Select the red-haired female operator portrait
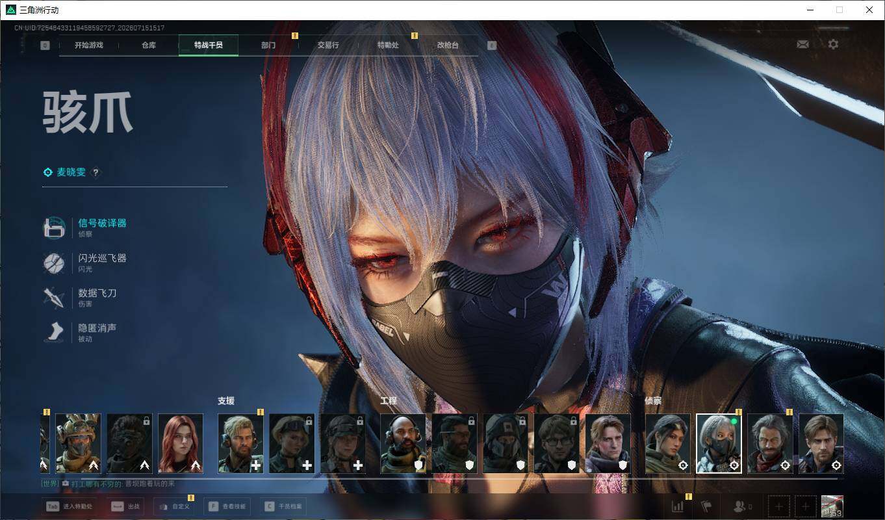This screenshot has width=885, height=520. click(x=181, y=443)
